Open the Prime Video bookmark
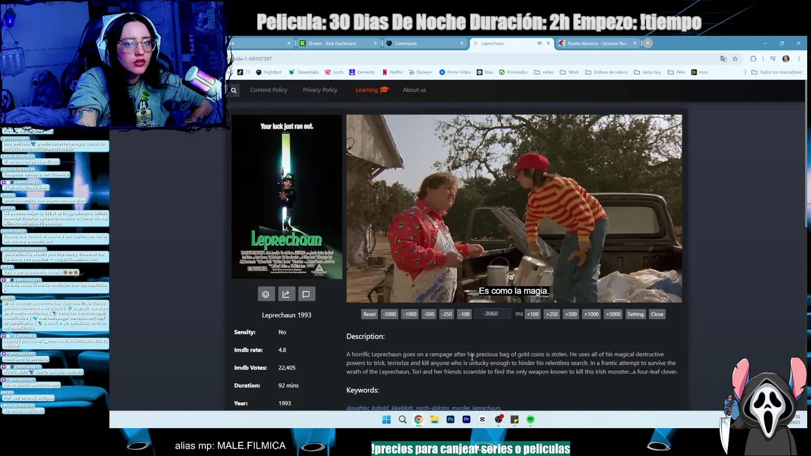 tap(455, 72)
